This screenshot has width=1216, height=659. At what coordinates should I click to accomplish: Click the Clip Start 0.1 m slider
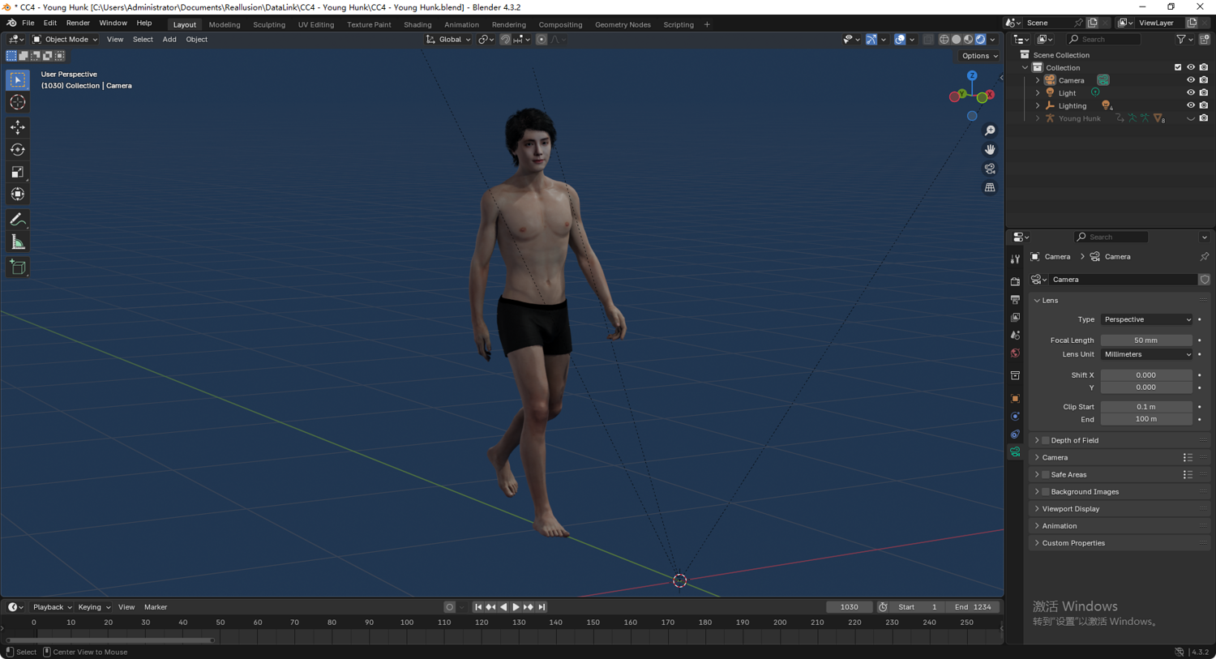[1146, 407]
